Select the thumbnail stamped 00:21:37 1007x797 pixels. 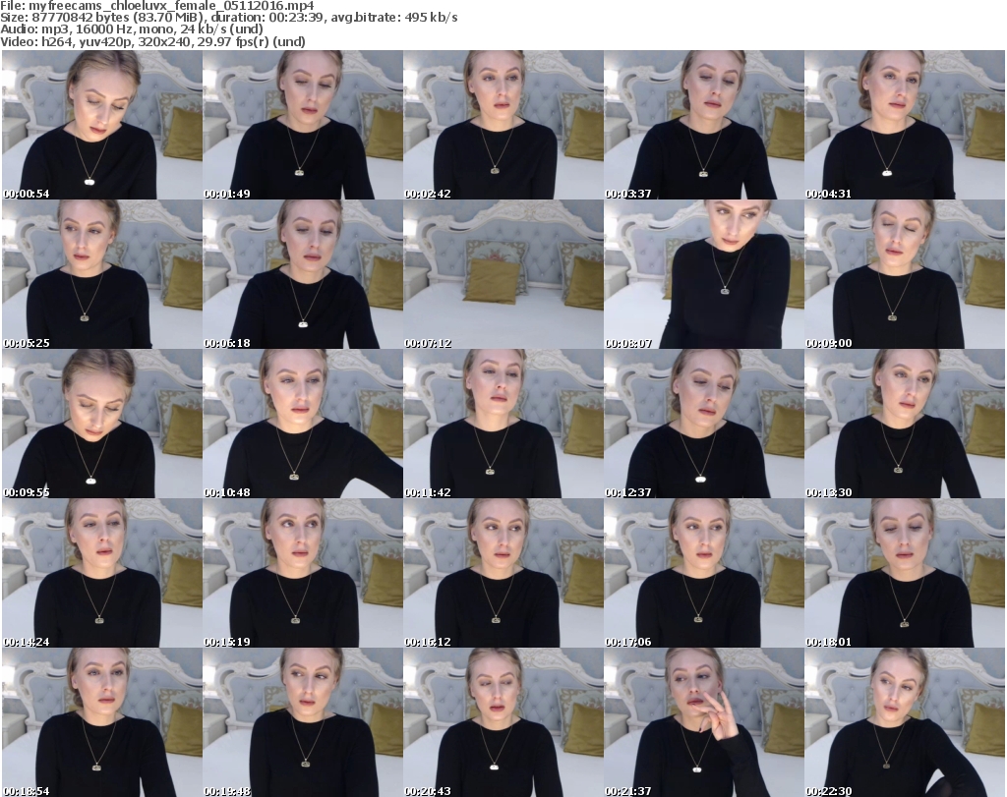click(704, 722)
